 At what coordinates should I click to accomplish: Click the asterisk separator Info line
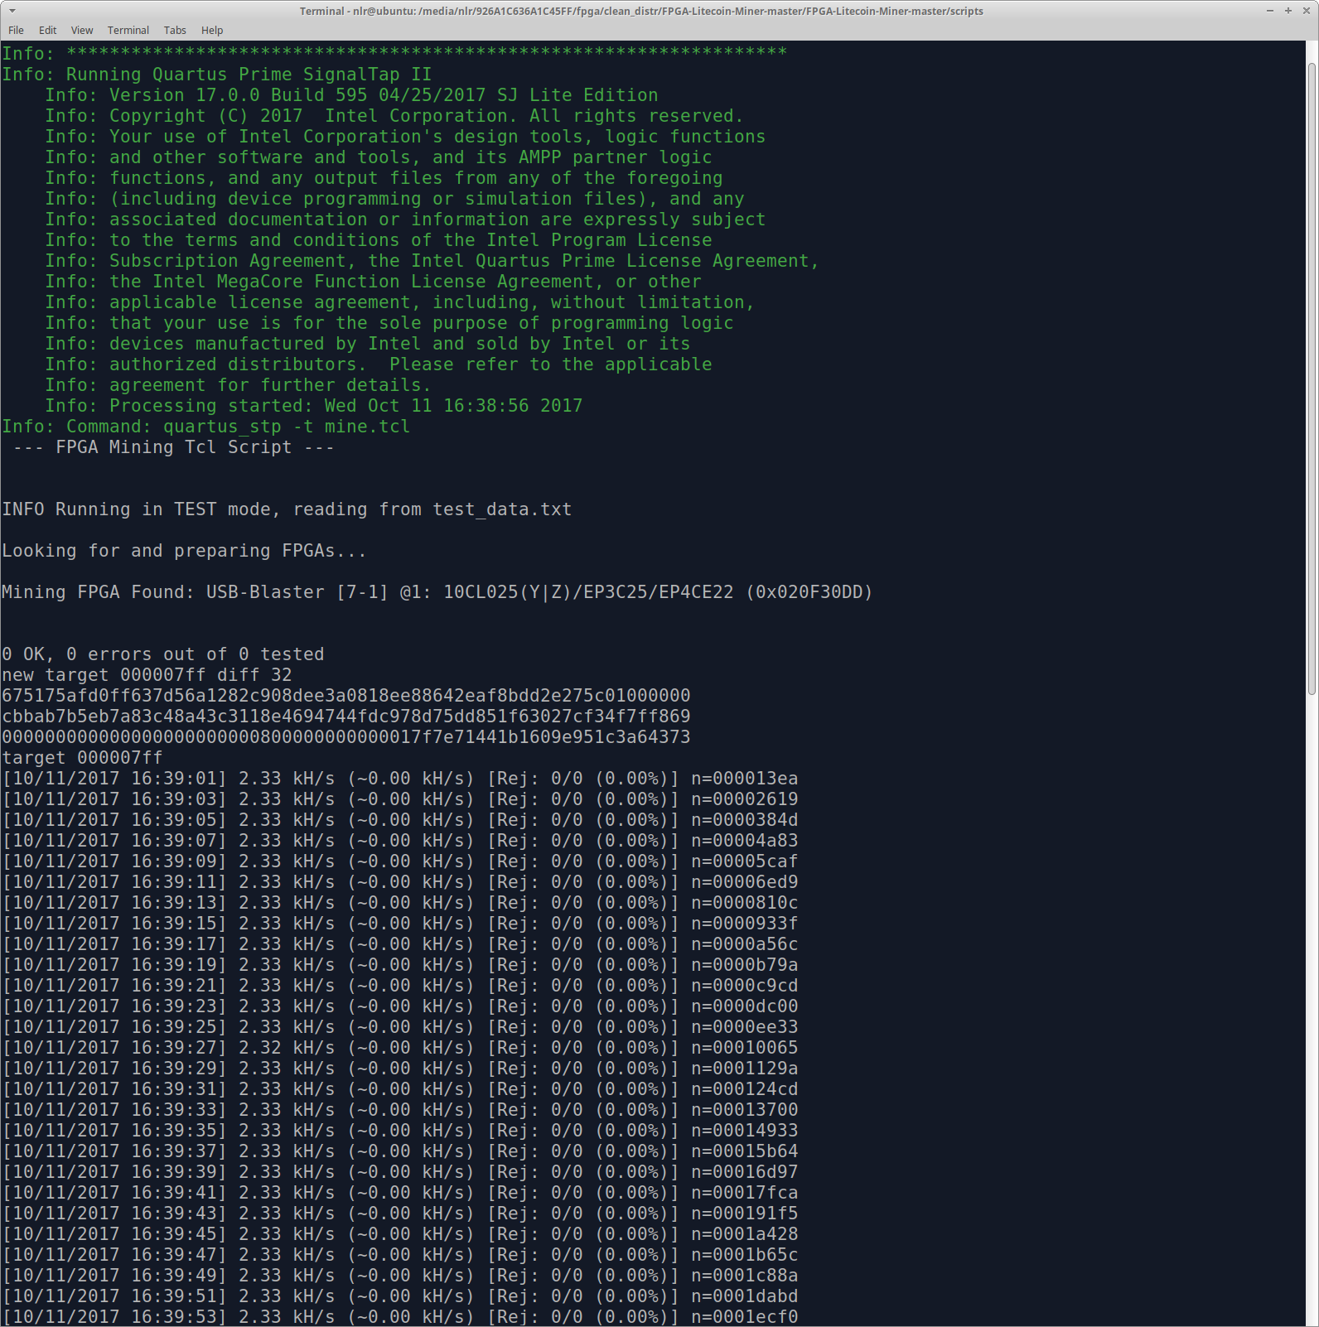tap(394, 54)
